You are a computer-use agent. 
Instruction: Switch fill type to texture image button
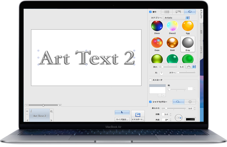point(178,12)
